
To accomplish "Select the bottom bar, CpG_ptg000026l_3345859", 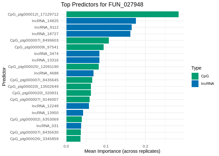I will 73,139.
